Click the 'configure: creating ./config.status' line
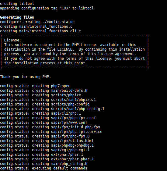The height and width of the screenshot is (171, 167). click(37, 22)
